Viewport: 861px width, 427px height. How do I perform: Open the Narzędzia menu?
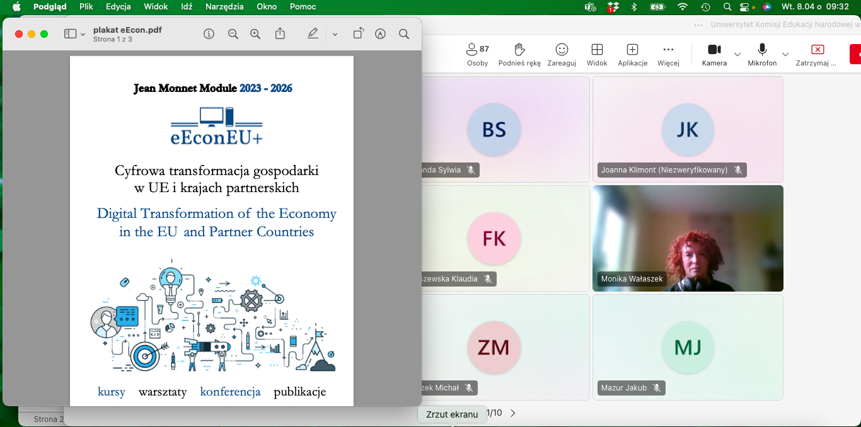tap(225, 7)
